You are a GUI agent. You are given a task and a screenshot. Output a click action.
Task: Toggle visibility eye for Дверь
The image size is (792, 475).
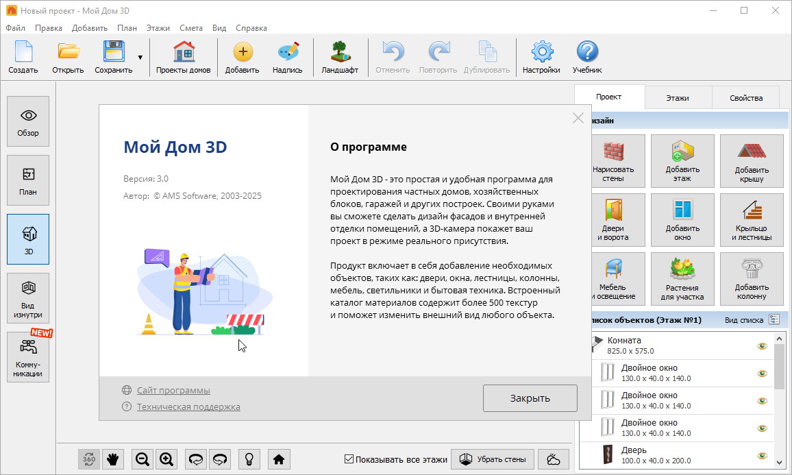click(763, 455)
